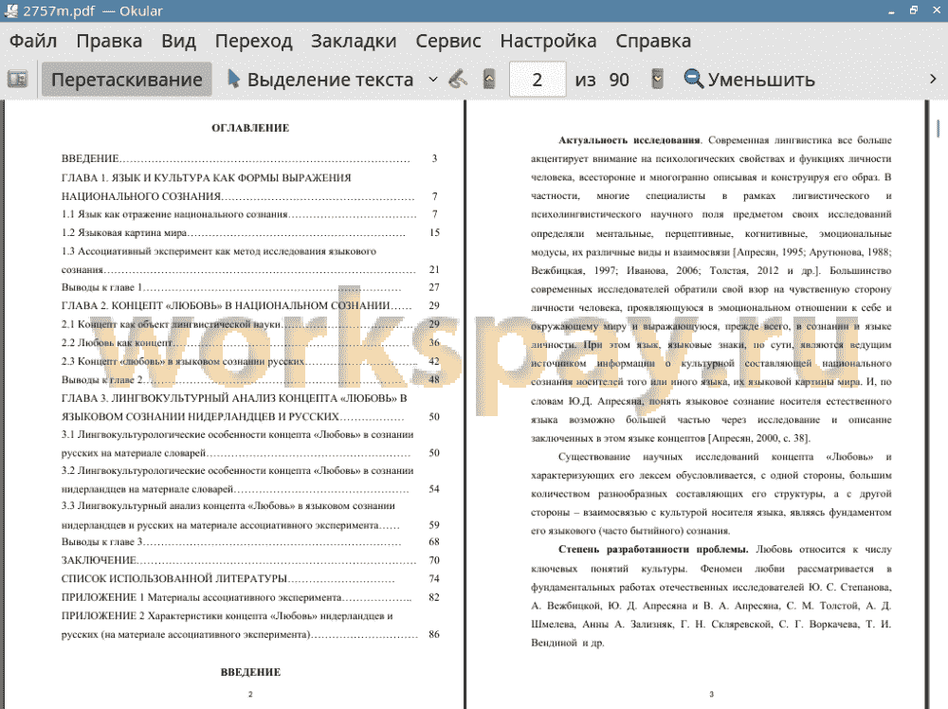Toggle the navigation sidebar panel icon
This screenshot has height=709, width=948.
tap(17, 80)
